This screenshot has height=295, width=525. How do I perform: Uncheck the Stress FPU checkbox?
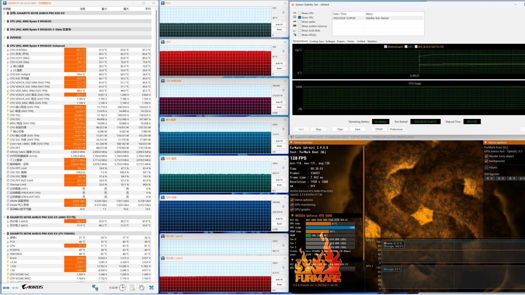tap(300, 17)
